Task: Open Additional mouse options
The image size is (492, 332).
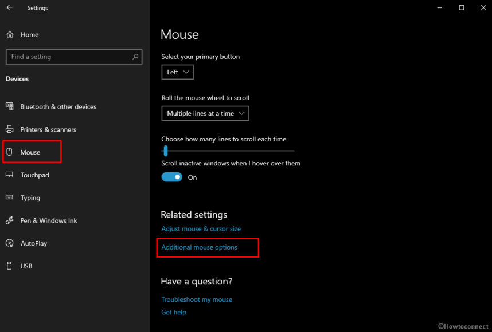Action: point(200,247)
